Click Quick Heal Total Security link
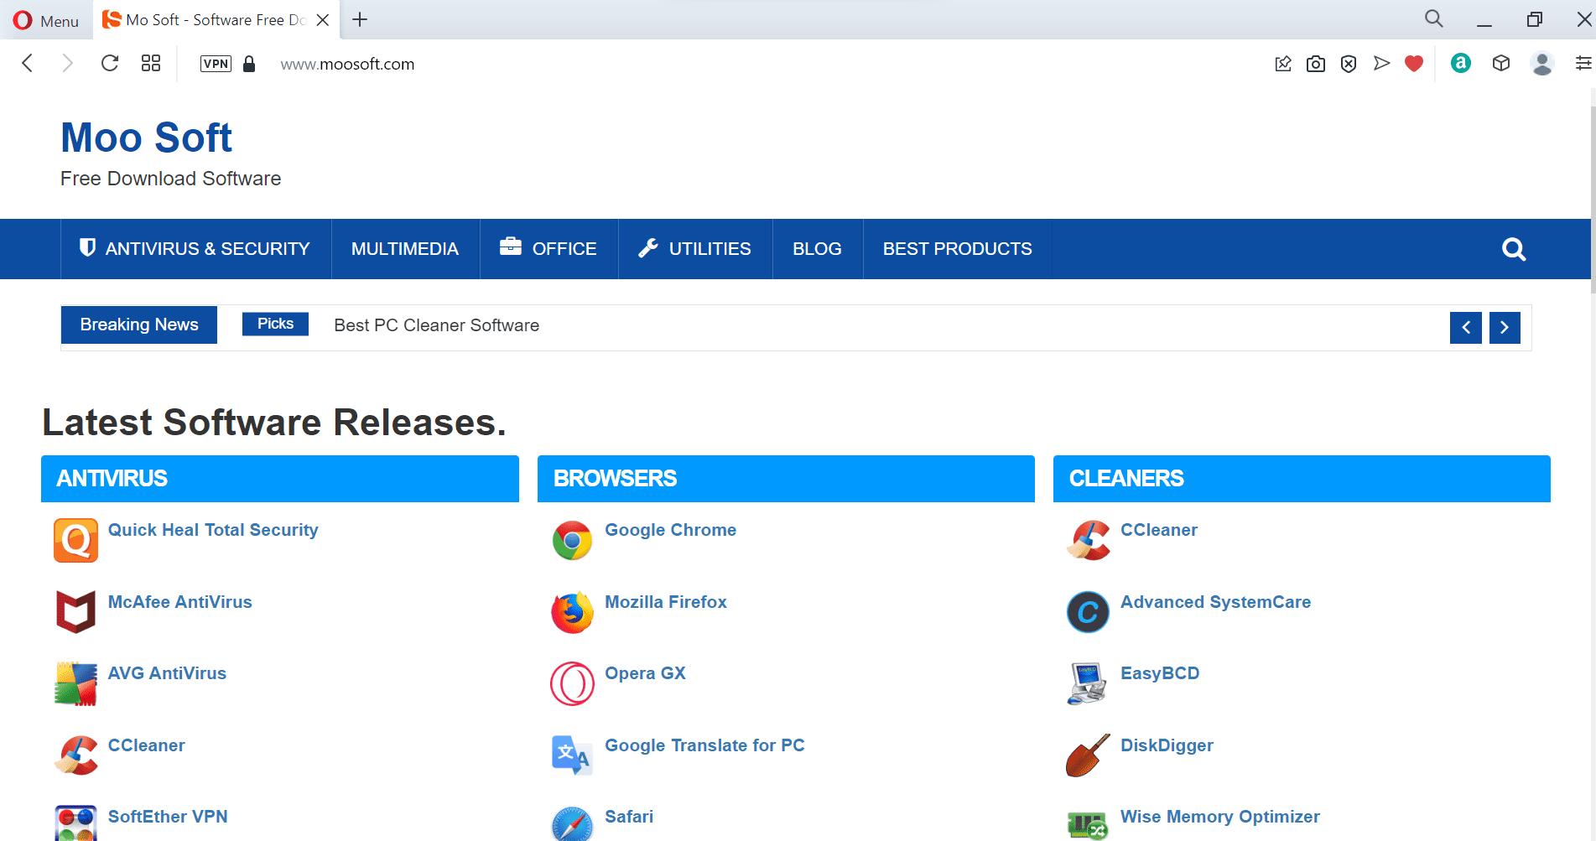 pos(213,530)
